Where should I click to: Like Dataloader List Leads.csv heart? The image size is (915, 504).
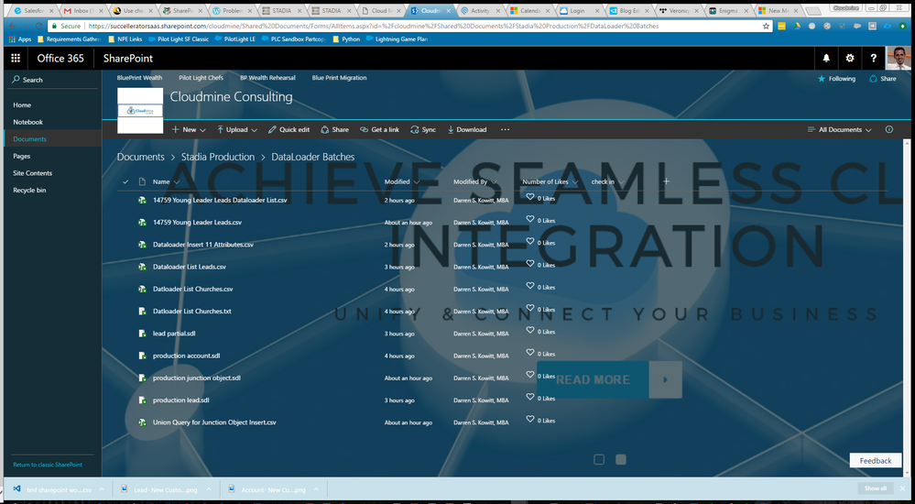(530, 264)
